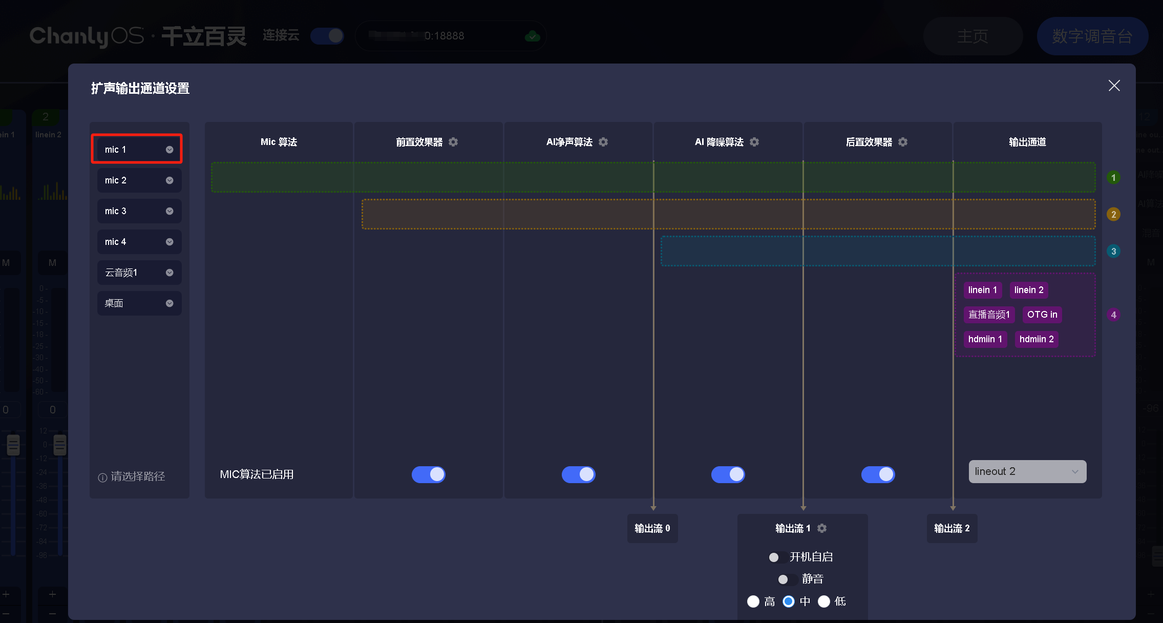
Task: Choose the 高 level radio button
Action: [x=753, y=601]
